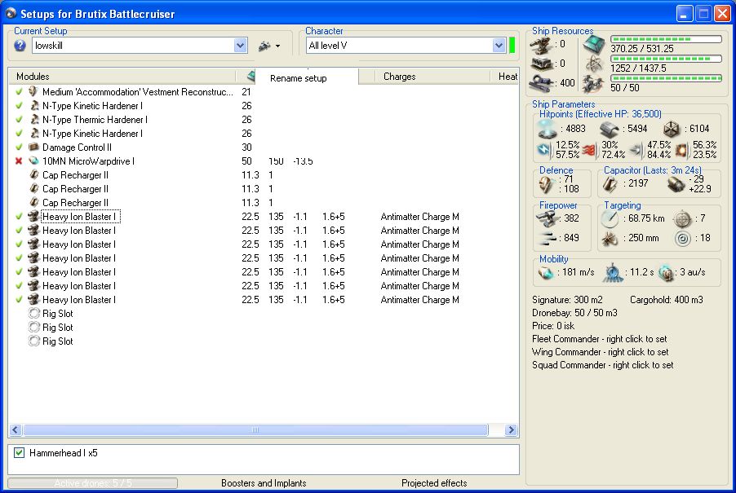
Task: Click the shield hitpoints icon in Ship Parameters
Action: pos(546,128)
